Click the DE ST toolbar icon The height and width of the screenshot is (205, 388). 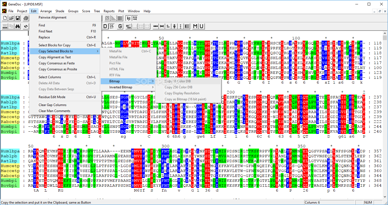point(112,26)
